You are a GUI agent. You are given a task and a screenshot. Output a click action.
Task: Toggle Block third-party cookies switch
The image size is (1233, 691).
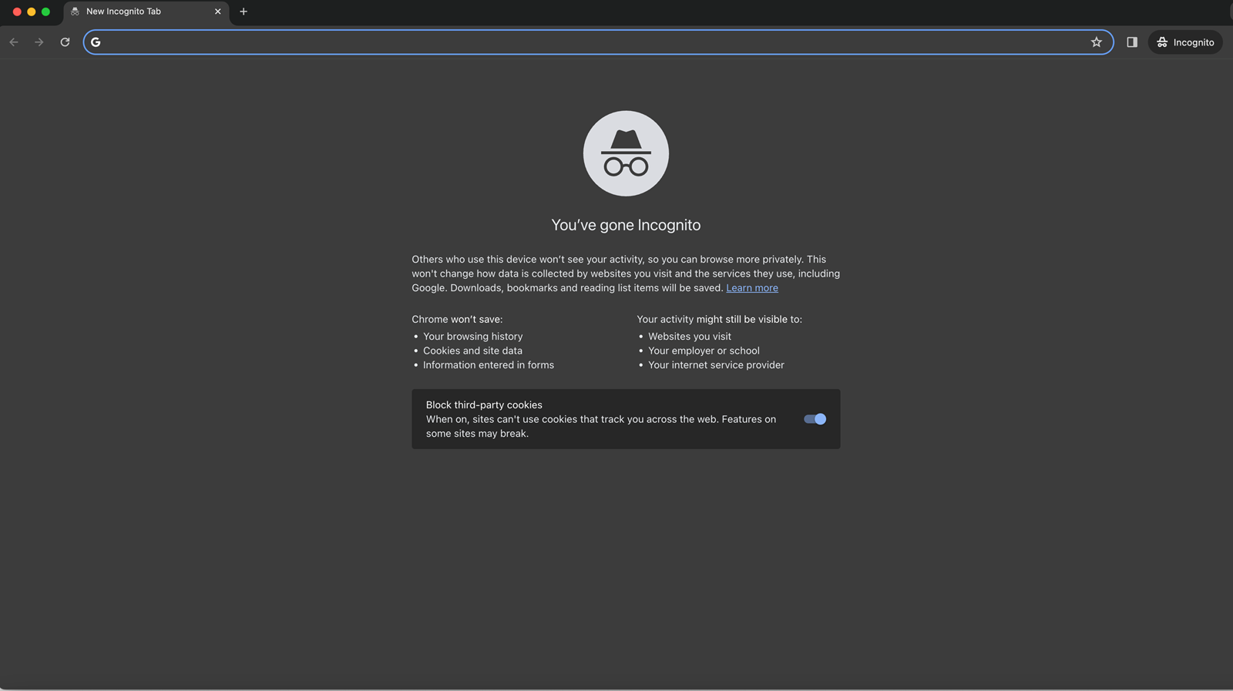[x=815, y=419]
